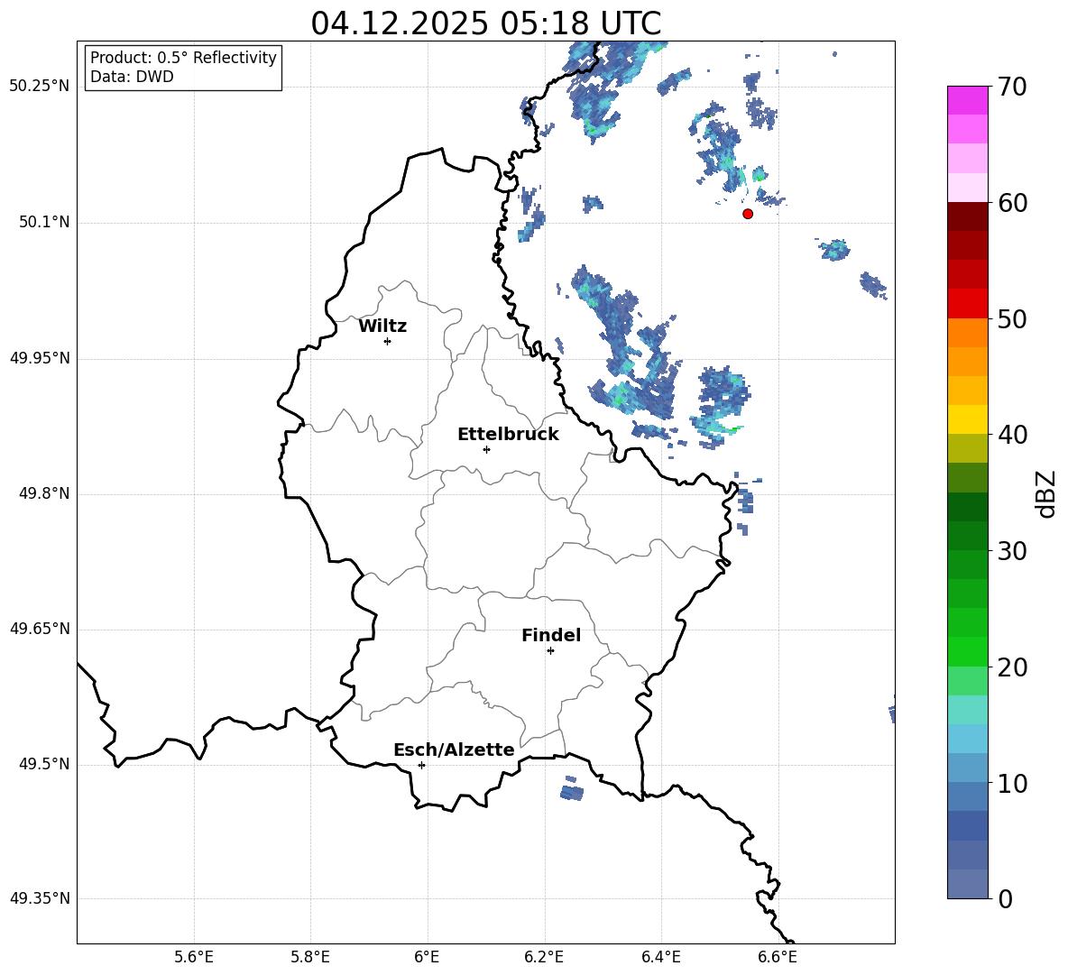Image resolution: width=1068 pixels, height=975 pixels.
Task: Click the timestamp title 04.12.2025 05:18 UTC
Action: click(x=485, y=23)
